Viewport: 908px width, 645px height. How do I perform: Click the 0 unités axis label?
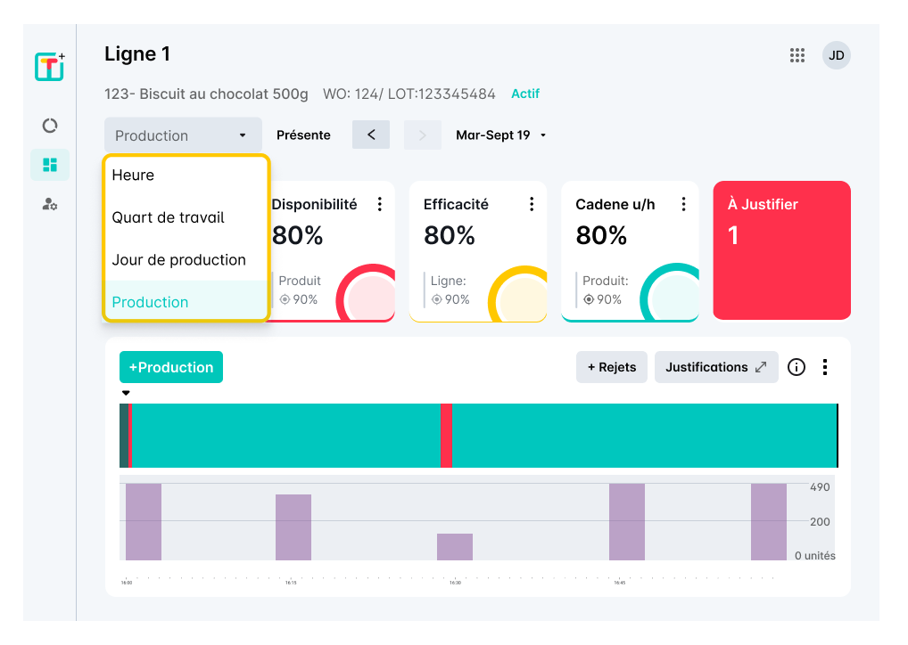tap(814, 555)
